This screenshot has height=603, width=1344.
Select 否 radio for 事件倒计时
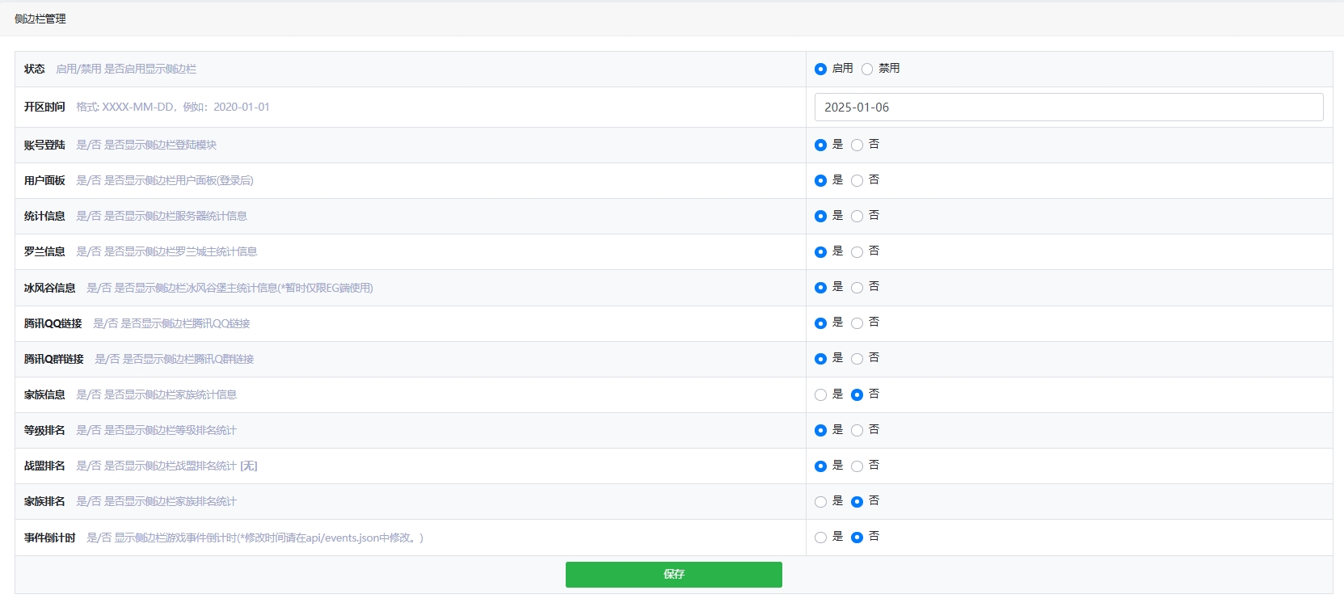click(x=857, y=538)
